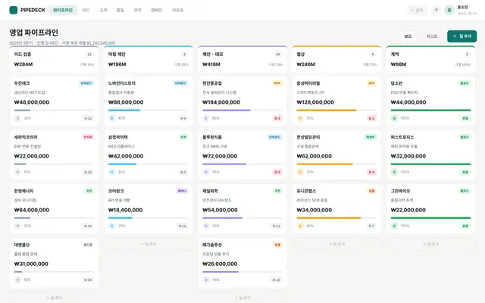Switch to 리스트 list view

(x=432, y=36)
